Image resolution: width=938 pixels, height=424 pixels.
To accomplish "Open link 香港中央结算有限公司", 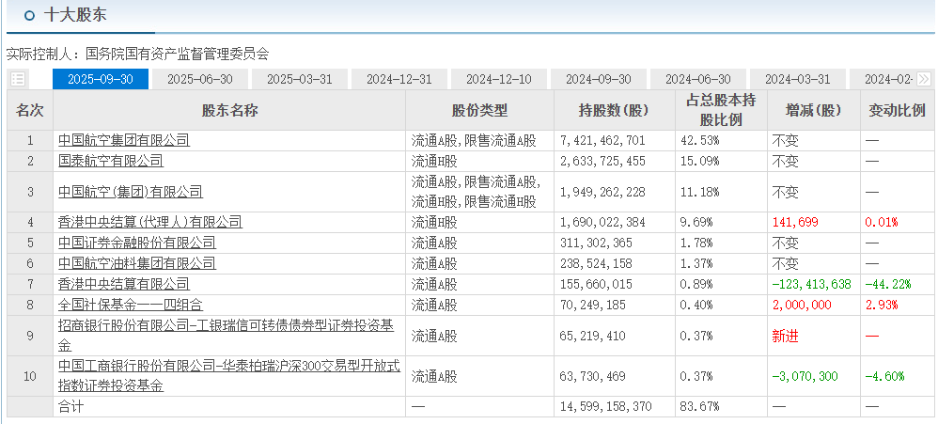I will pos(124,284).
